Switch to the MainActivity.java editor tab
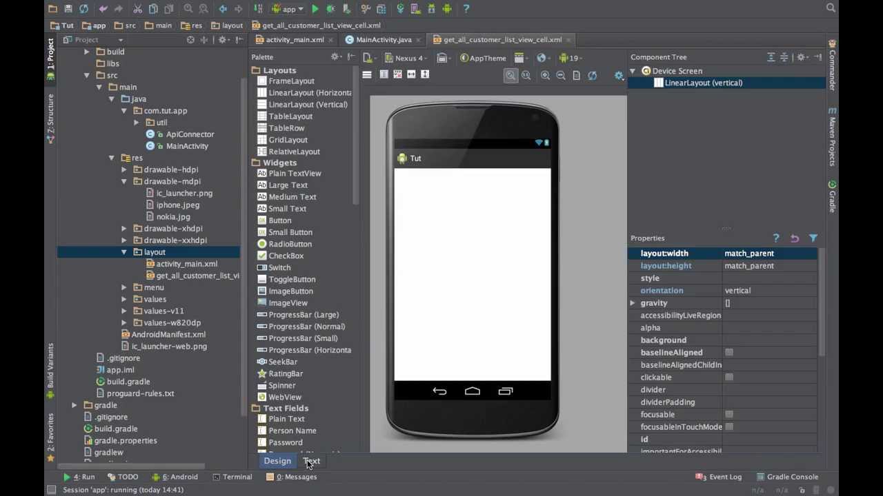The image size is (883, 496). [384, 40]
